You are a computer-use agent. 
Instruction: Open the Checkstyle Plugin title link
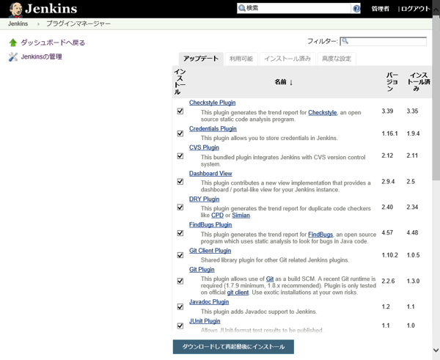tap(213, 103)
